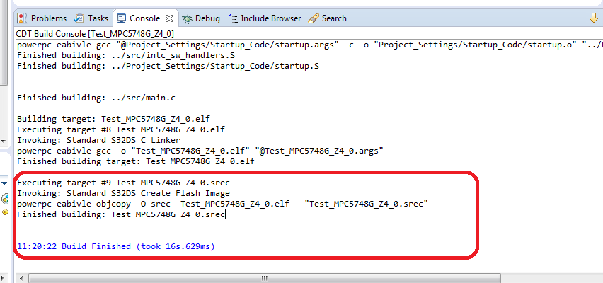Click the powerpc-eabivle-objcopy command line
This screenshot has height=283, width=603.
tap(223, 204)
